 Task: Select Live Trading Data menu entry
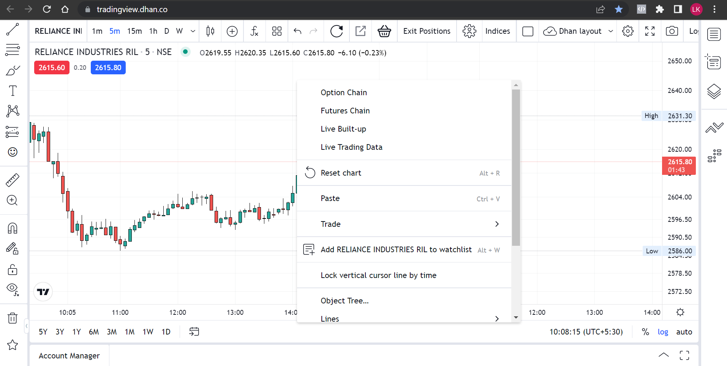[404, 147]
